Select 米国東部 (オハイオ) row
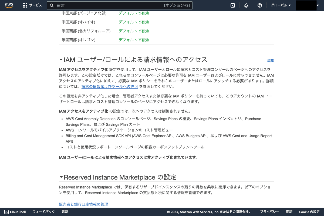This screenshot has height=216, width=324. pyautogui.click(x=166, y=22)
